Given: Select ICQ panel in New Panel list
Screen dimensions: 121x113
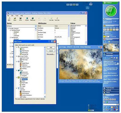Looking at the screenshot, I should pyautogui.click(x=22, y=49).
